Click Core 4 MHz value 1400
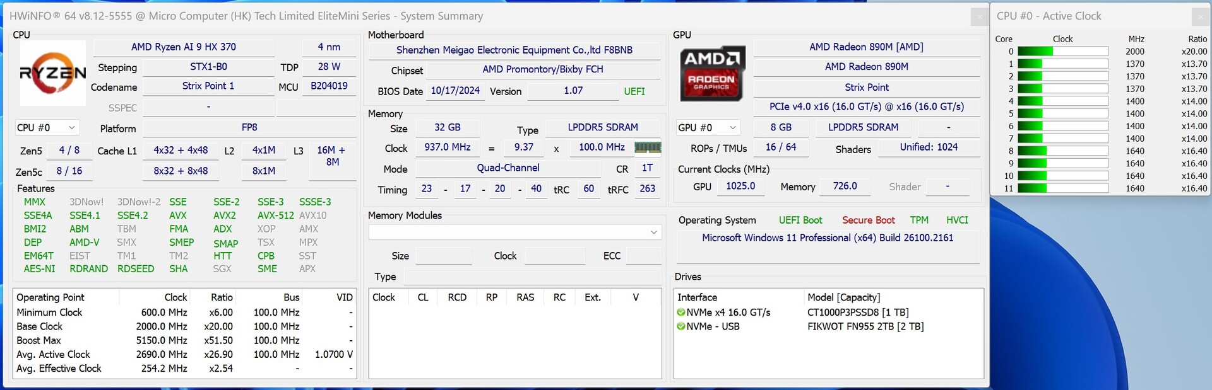This screenshot has width=1212, height=390. (x=1135, y=101)
